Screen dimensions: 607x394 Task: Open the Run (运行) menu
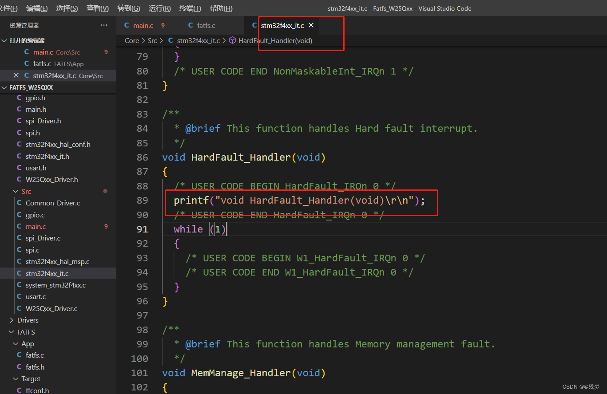click(159, 8)
